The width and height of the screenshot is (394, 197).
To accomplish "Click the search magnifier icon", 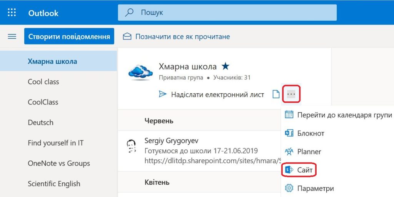I will coord(129,12).
